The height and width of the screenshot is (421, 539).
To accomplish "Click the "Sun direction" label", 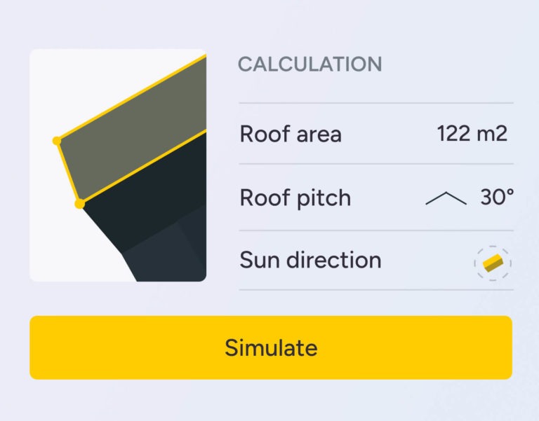I will pos(310,261).
